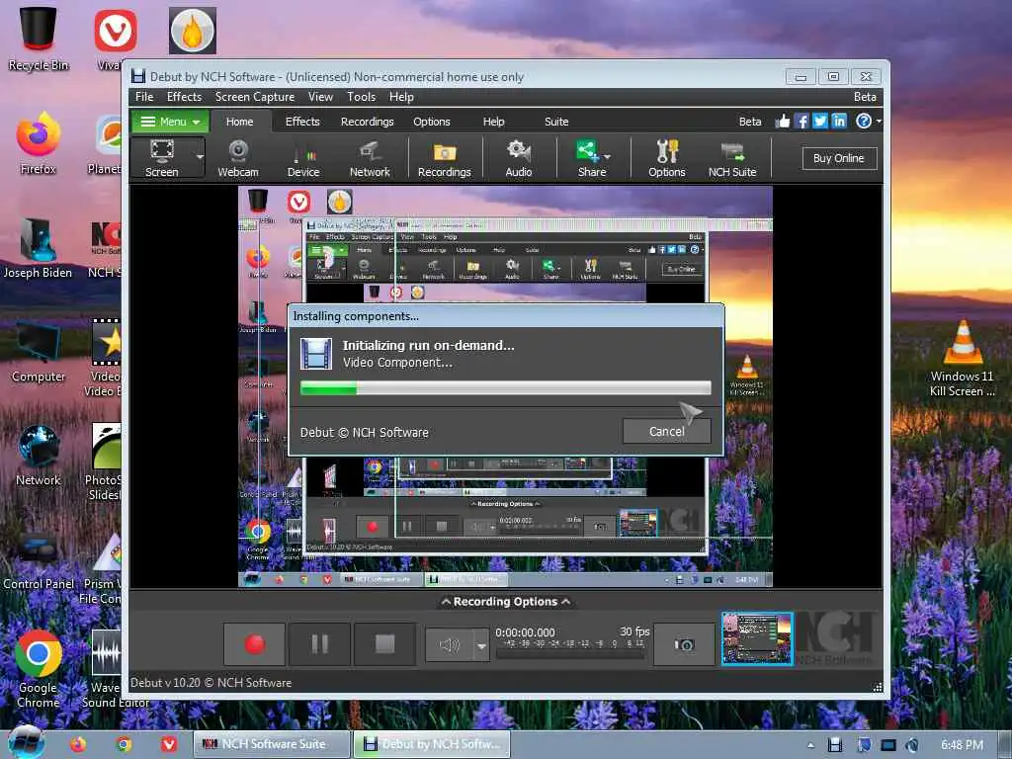Switch to the Home tab
The height and width of the screenshot is (759, 1012).
tap(239, 122)
